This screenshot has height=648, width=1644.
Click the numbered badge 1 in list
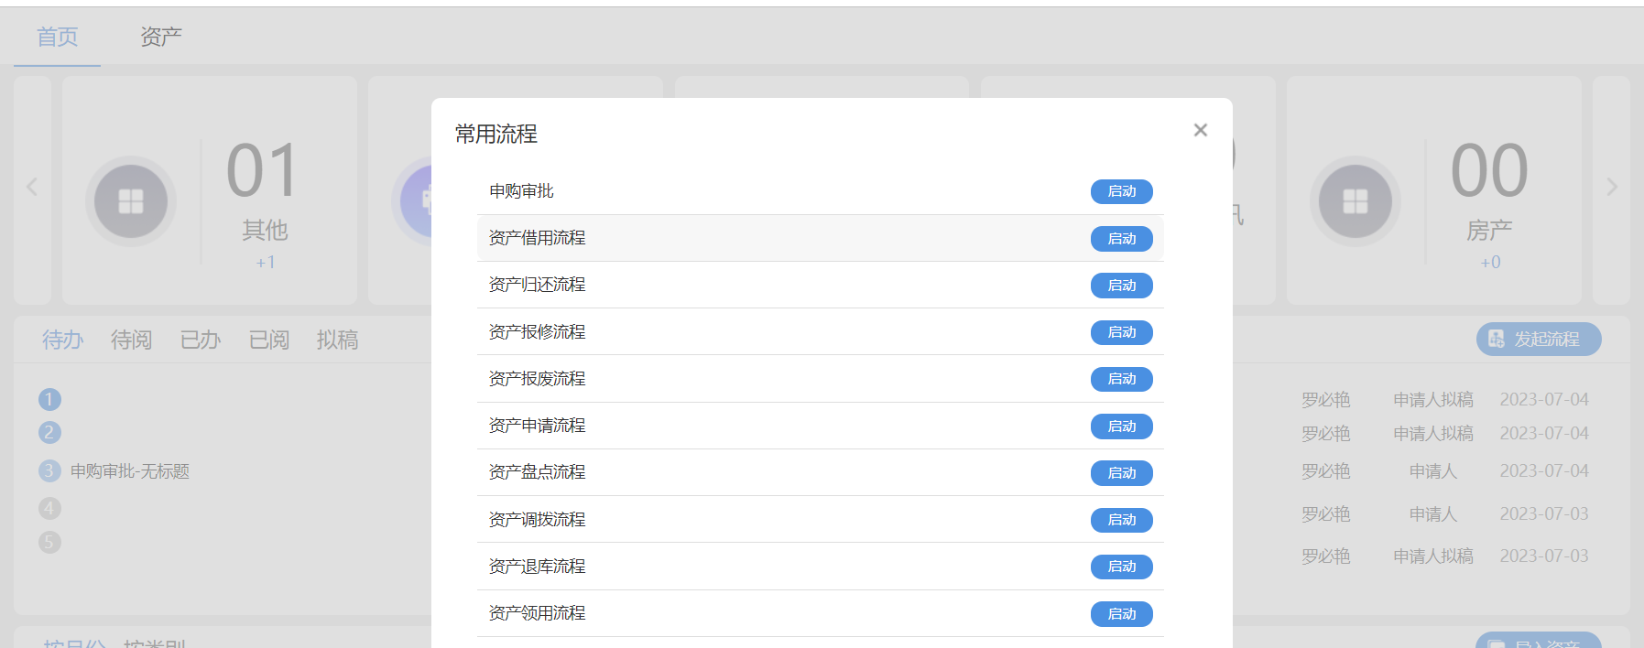pyautogui.click(x=49, y=400)
